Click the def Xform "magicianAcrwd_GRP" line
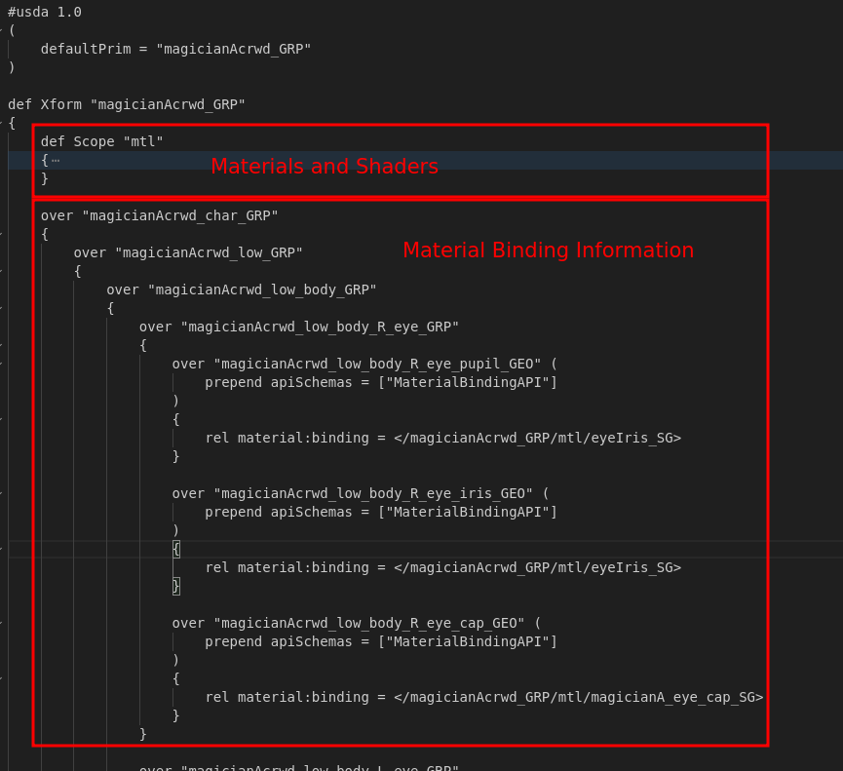Screen dimensions: 843x771 tap(127, 104)
